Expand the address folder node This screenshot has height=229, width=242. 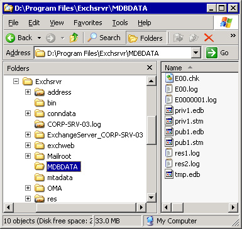click(28, 92)
